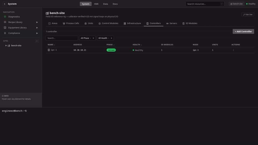The image size is (258, 145).
Task: Expand the Equipment Library arrow
Action: tap(37, 28)
